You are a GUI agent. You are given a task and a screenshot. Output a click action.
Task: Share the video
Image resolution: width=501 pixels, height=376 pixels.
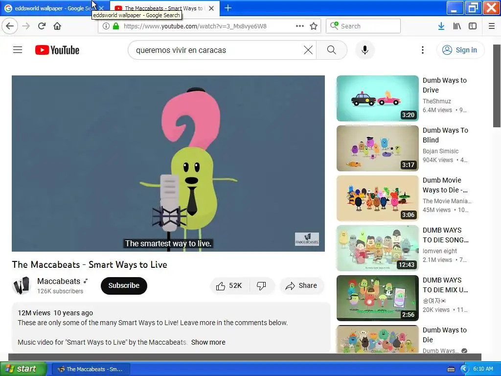[301, 285]
